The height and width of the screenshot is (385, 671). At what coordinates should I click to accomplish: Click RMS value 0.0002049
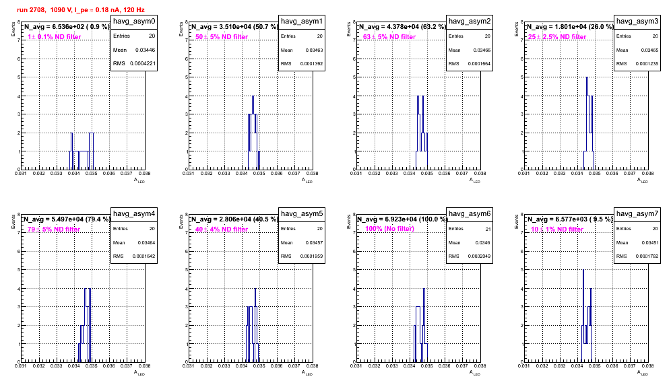click(479, 256)
